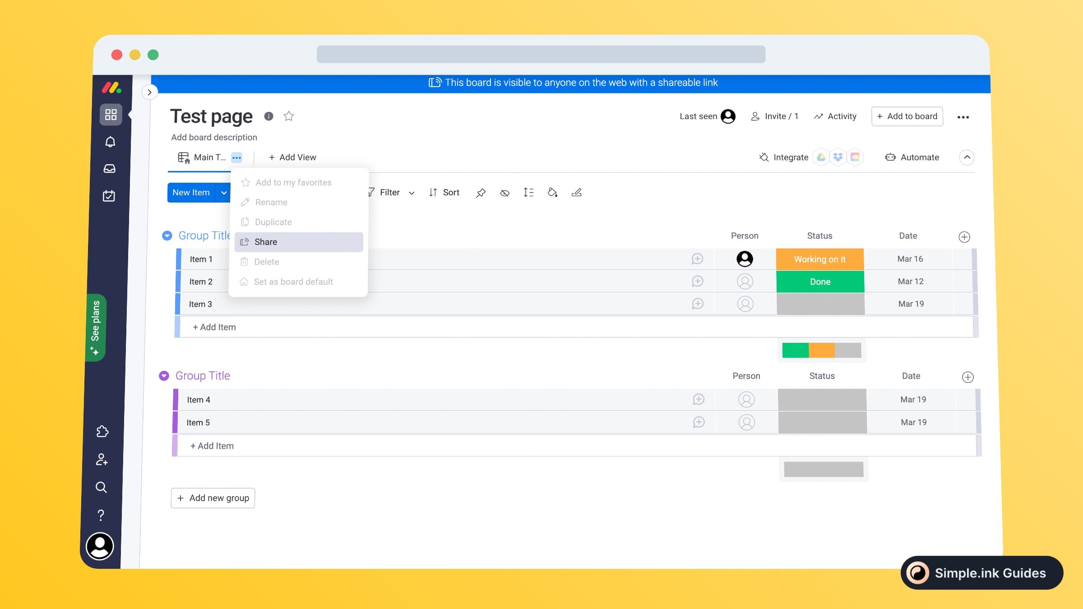Click the Add board description field

pos(214,137)
